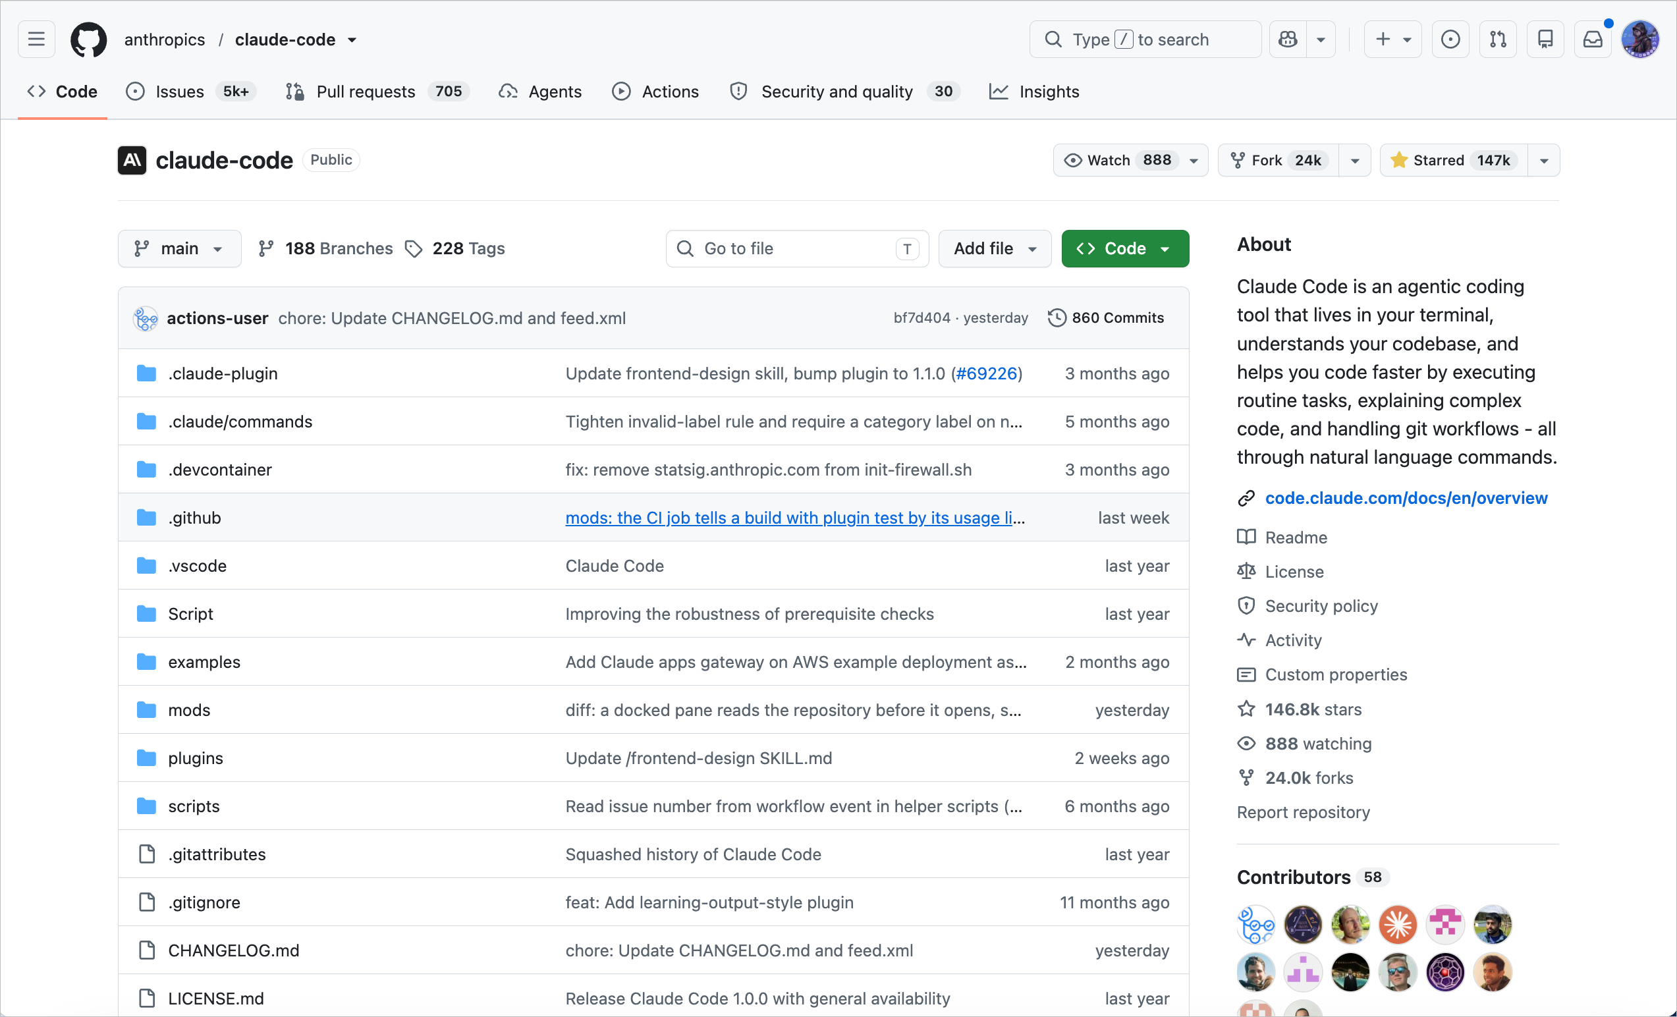Click the 228 Tags tag icon
This screenshot has width=1677, height=1017.
(413, 248)
